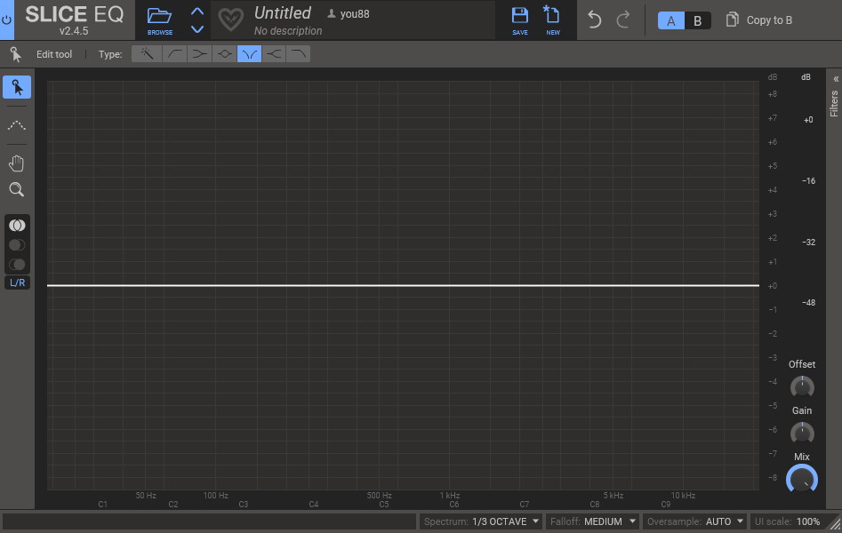Toggle the plugin power bypass button
Image resolution: width=842 pixels, height=533 pixels.
pyautogui.click(x=7, y=20)
